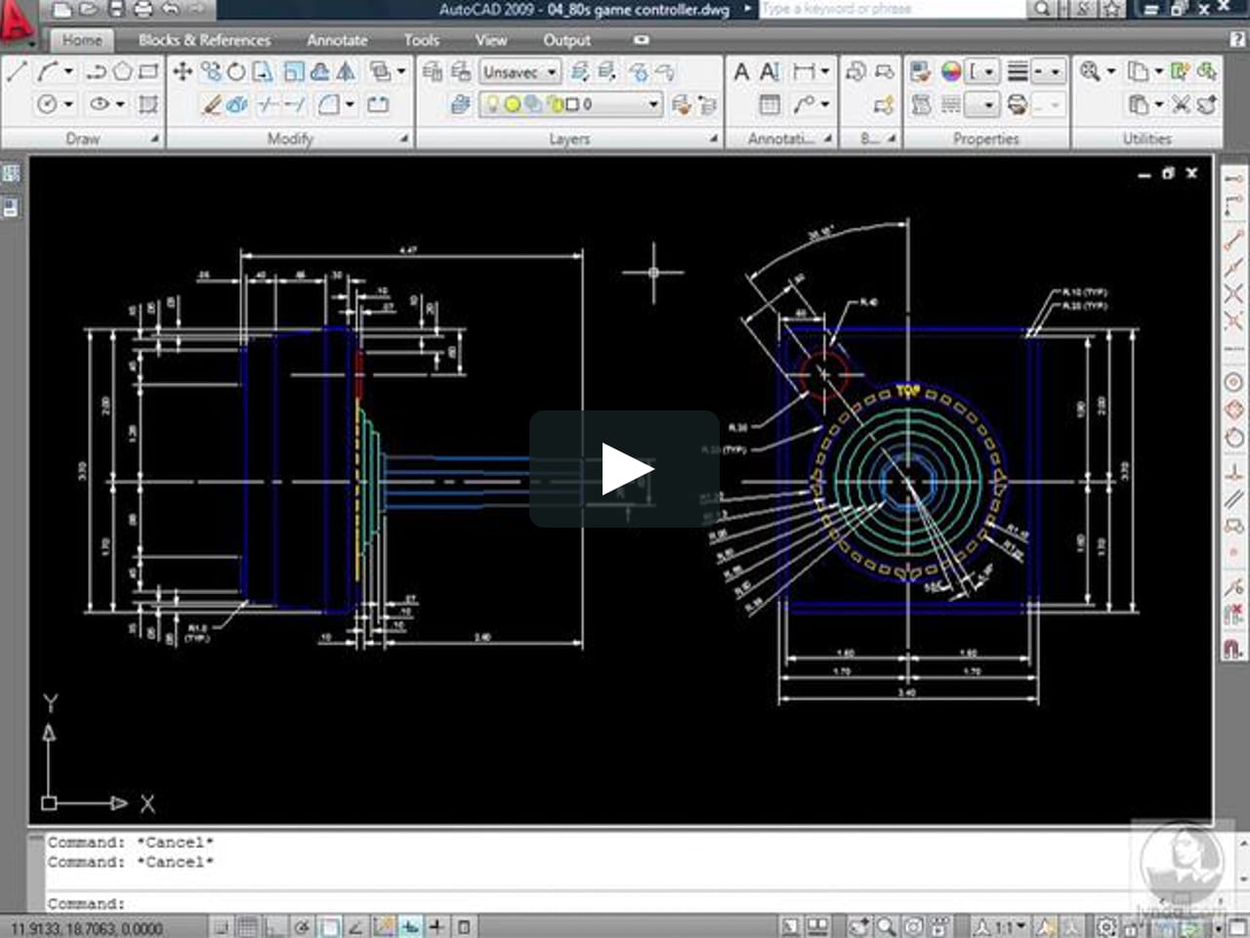The image size is (1250, 938).
Task: Select the Erase tool in Modify panel
Action: click(x=210, y=104)
